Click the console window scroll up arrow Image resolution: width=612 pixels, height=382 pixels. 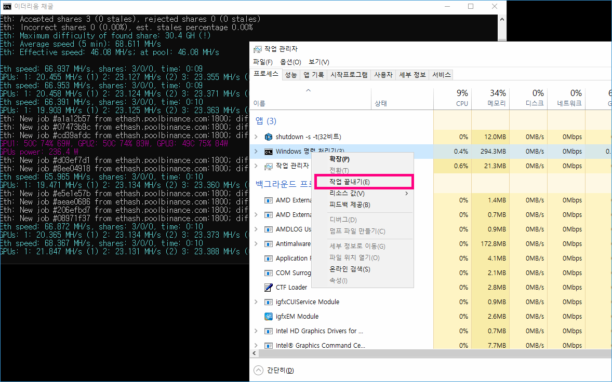pos(502,19)
